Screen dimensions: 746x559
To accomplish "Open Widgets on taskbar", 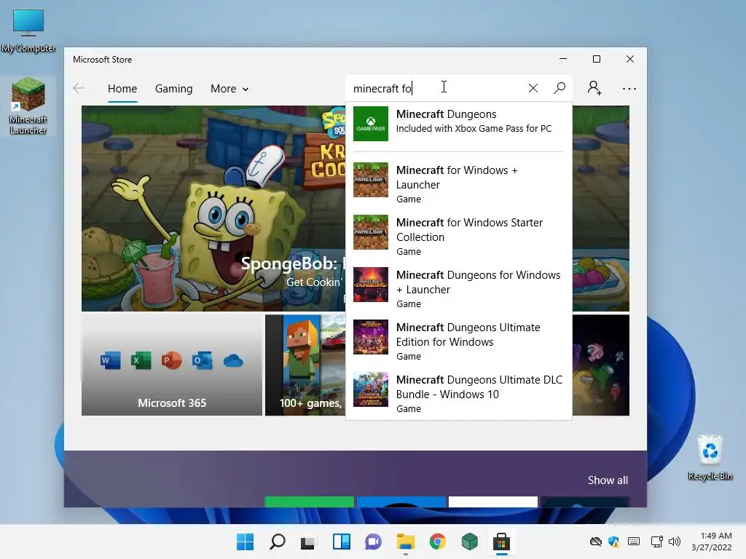I will click(x=341, y=542).
